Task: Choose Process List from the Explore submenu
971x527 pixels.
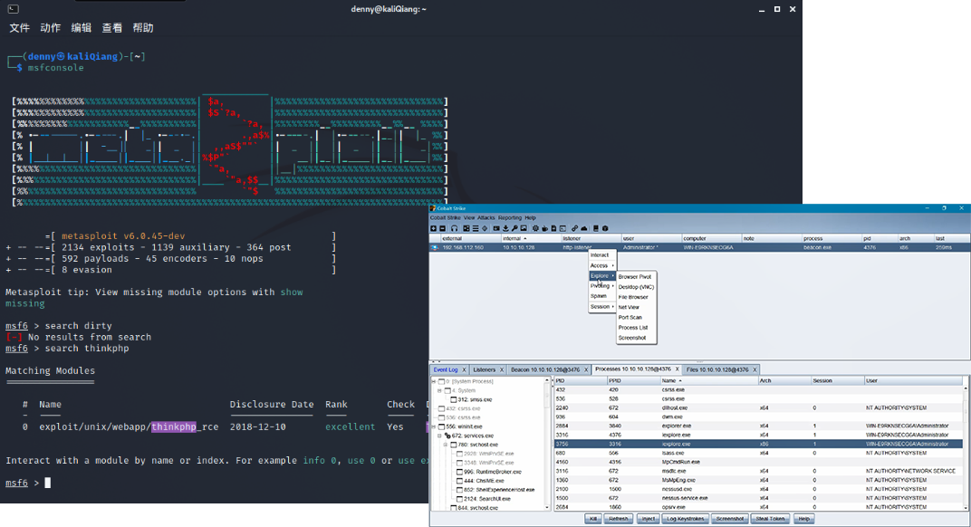Action: pyautogui.click(x=633, y=328)
